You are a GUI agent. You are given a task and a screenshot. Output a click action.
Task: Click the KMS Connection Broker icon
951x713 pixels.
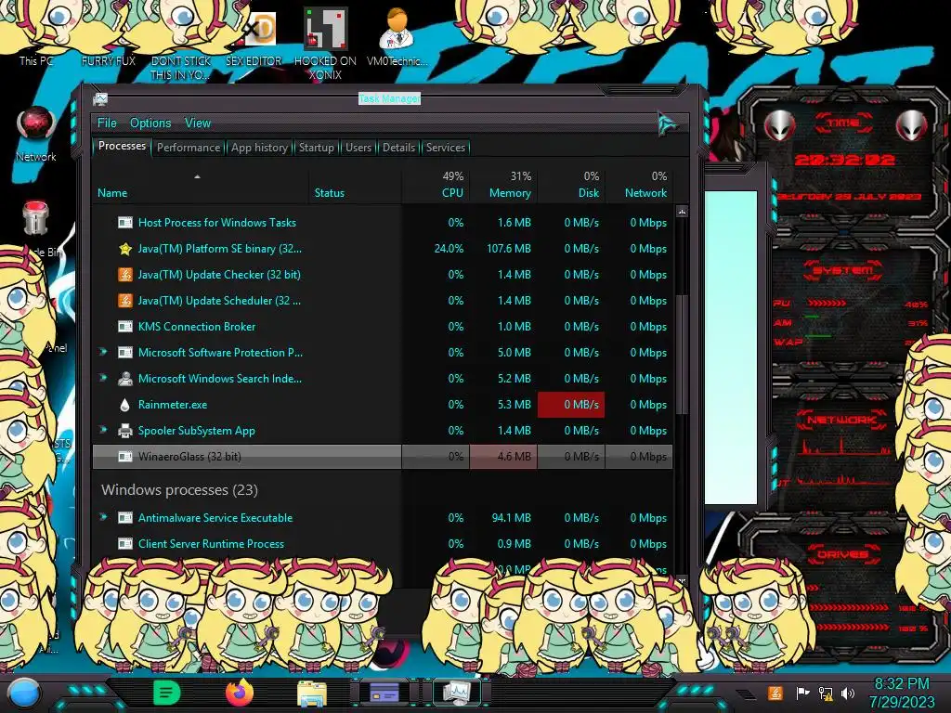pos(125,327)
